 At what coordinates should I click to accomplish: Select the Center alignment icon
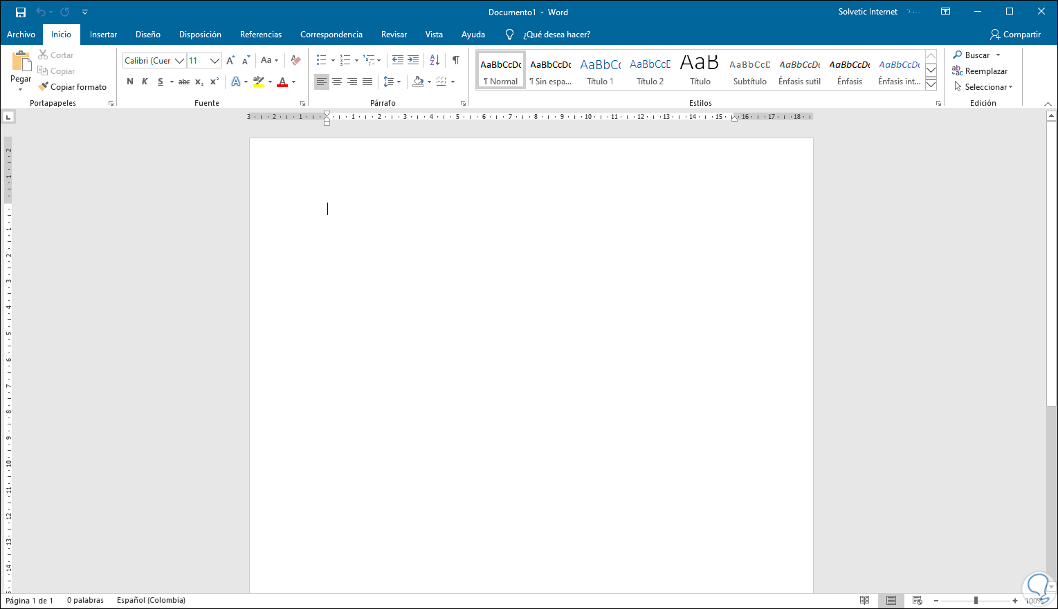point(337,82)
